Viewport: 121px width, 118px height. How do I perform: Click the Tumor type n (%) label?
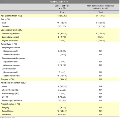(9, 44)
